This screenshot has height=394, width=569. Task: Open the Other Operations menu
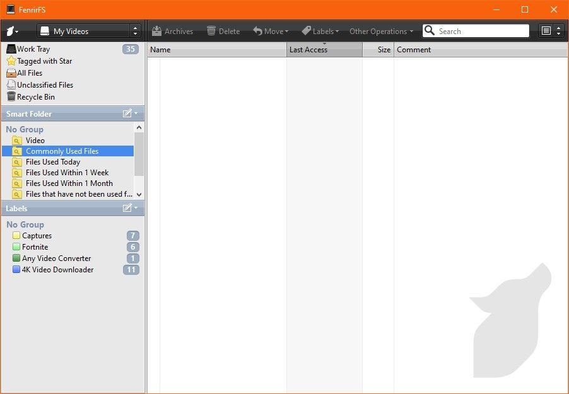381,31
